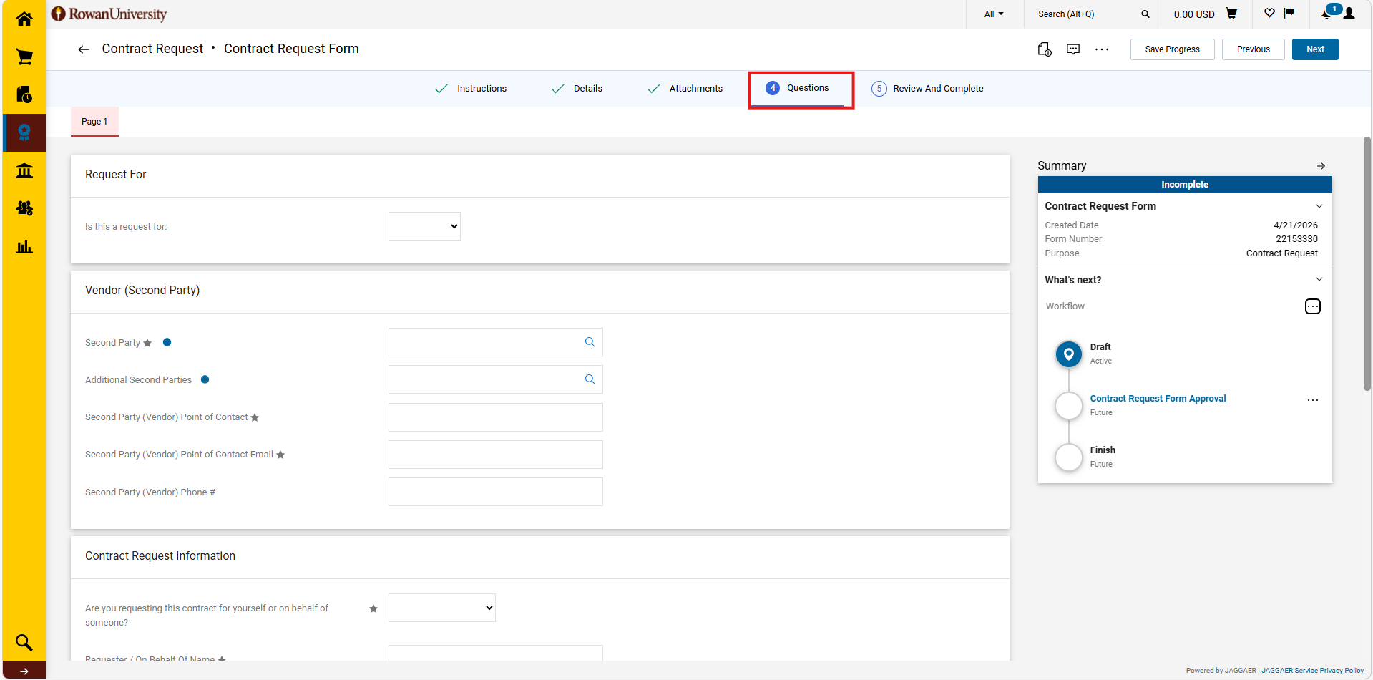1373x680 pixels.
Task: Collapse the What's next? section chevron
Action: (x=1319, y=279)
